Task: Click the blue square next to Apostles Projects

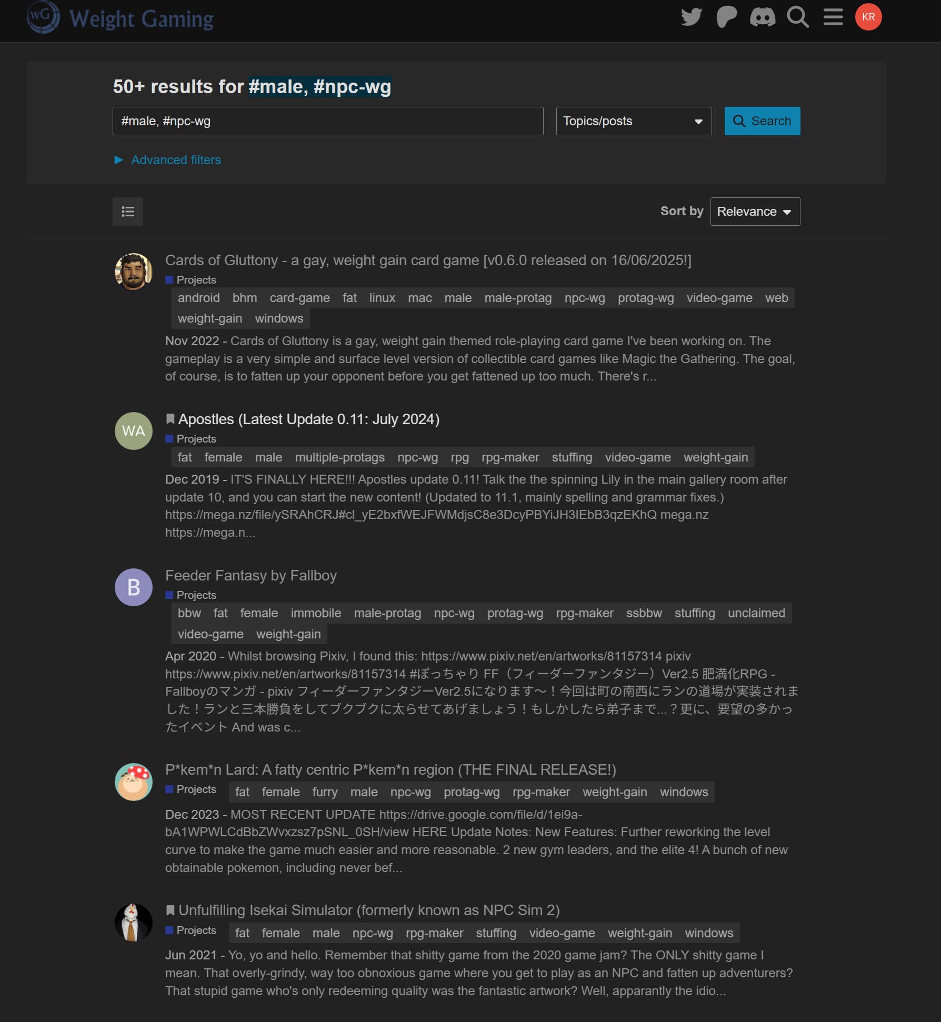Action: click(169, 439)
